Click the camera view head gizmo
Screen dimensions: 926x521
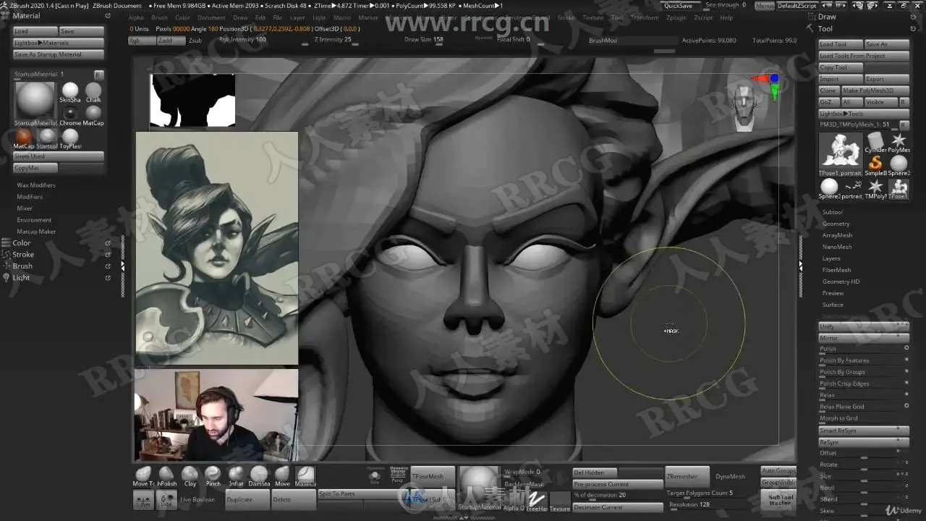pos(744,109)
